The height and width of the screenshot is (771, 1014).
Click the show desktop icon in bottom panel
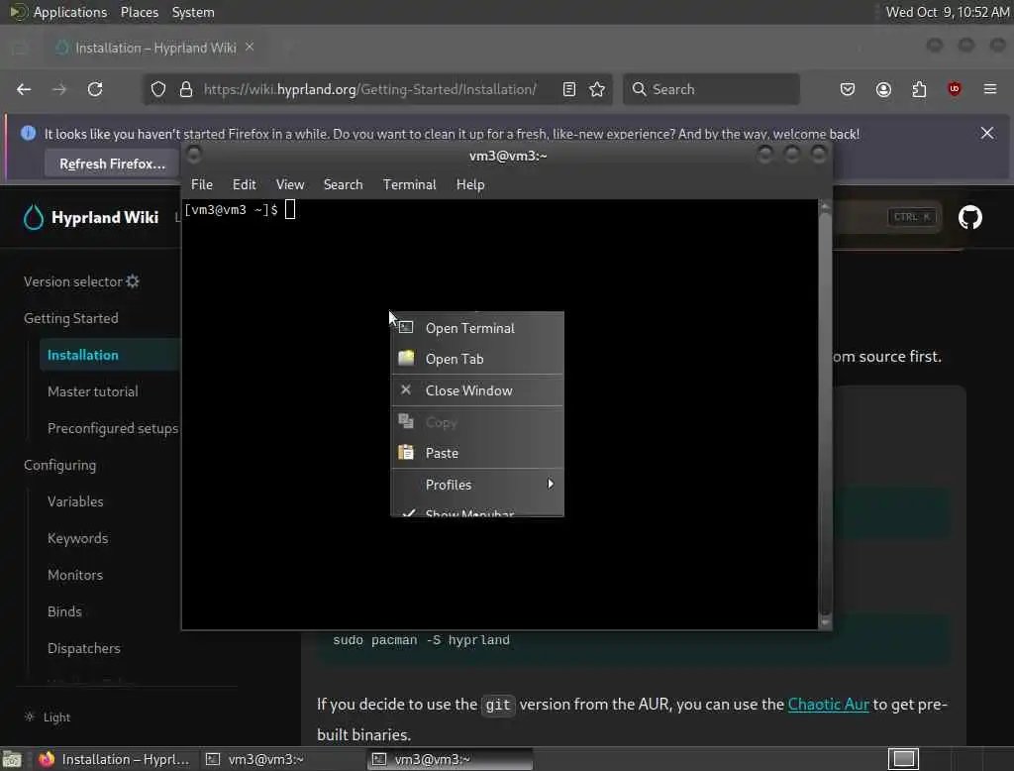12,759
